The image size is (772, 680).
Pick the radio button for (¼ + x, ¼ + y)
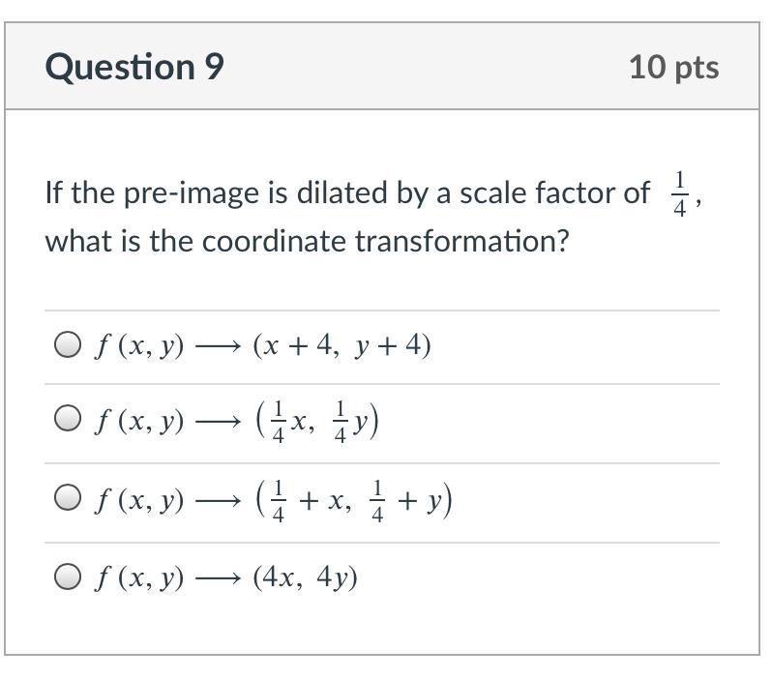pyautogui.click(x=67, y=498)
